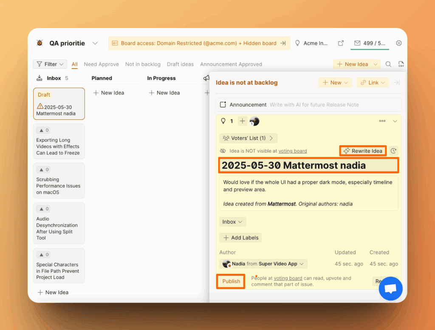Click the history clock icon beside Rewrite Idea
The height and width of the screenshot is (330, 435).
click(393, 151)
